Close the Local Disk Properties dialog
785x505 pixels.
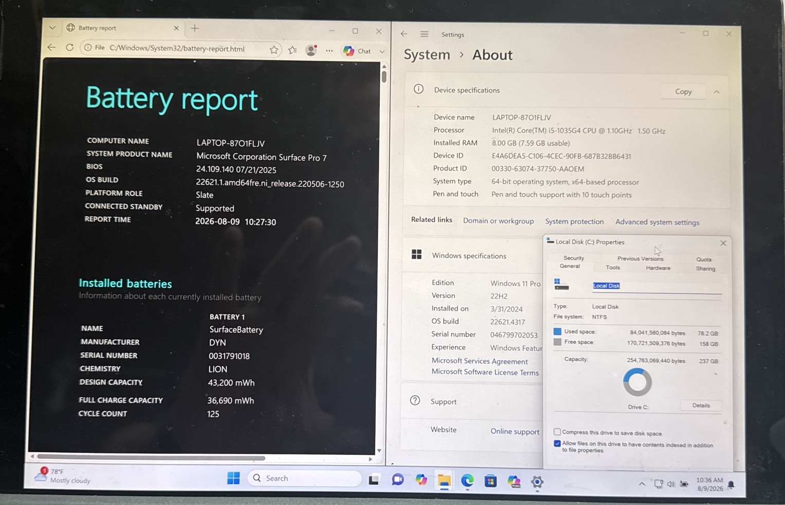pos(723,243)
